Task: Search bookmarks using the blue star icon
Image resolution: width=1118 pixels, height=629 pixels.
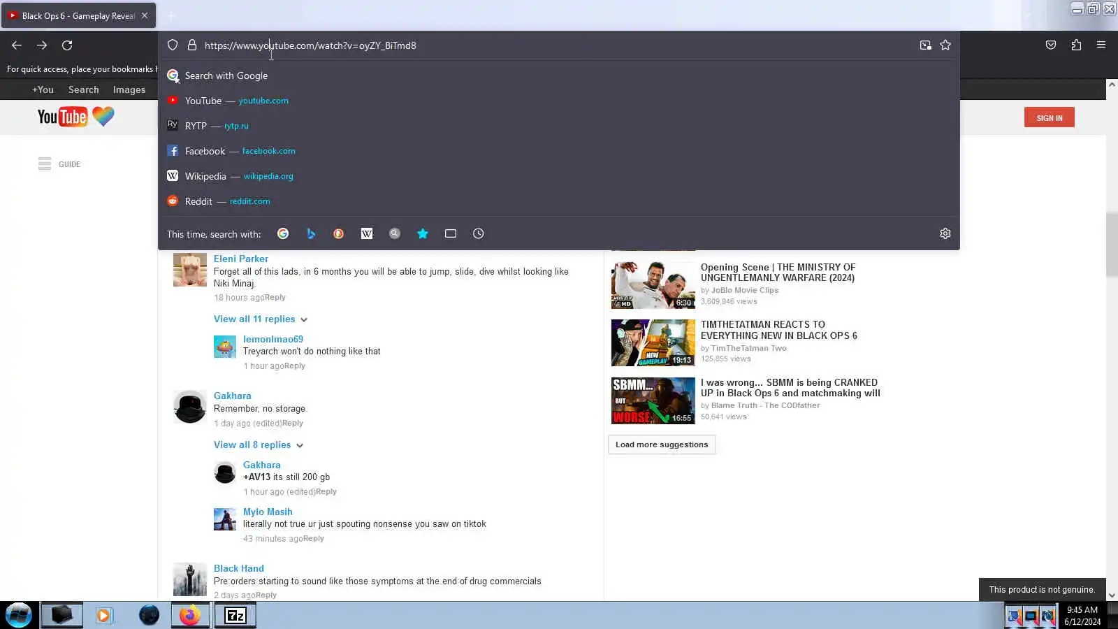Action: click(x=423, y=234)
